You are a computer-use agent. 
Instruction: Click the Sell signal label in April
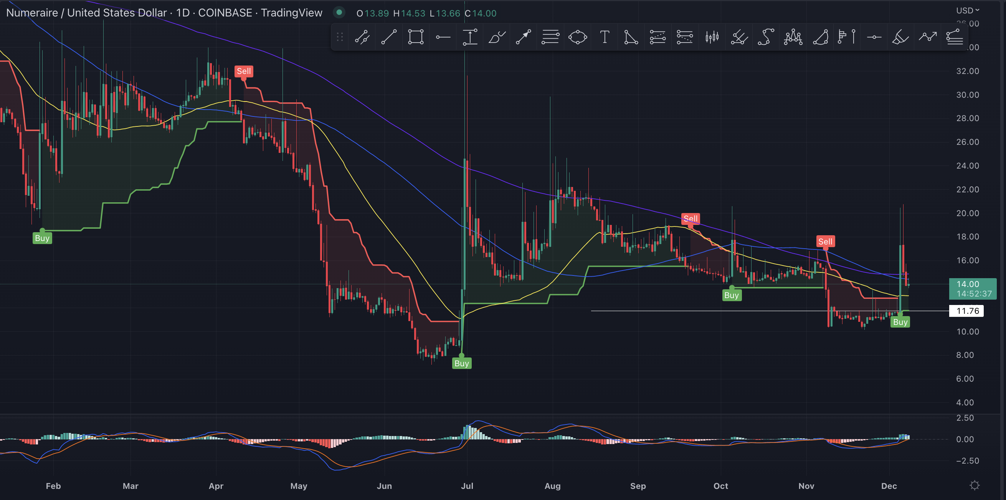coord(244,71)
